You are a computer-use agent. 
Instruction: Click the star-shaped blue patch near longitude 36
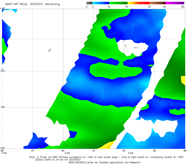(x=36, y=141)
